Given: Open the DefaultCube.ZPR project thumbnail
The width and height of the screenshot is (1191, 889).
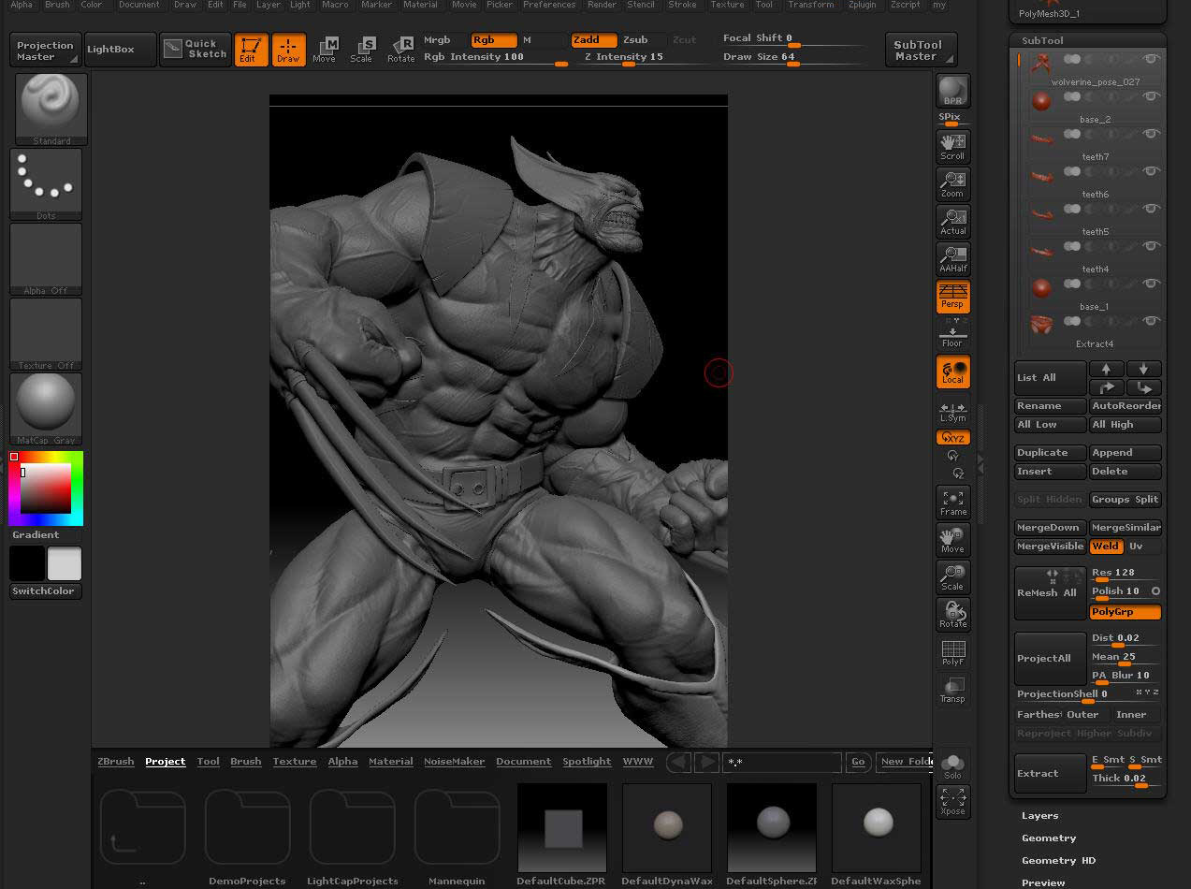Looking at the screenshot, I should tap(562, 828).
